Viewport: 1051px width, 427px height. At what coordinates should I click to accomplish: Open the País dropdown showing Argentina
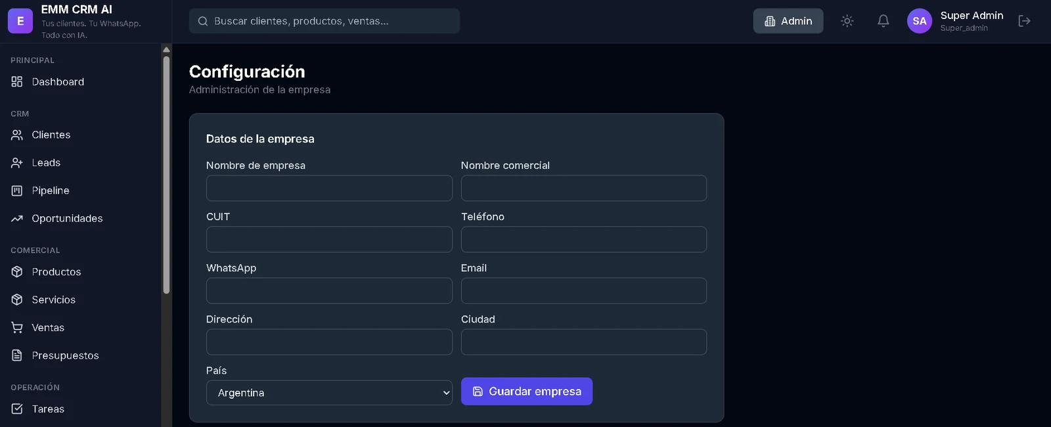pyautogui.click(x=329, y=393)
